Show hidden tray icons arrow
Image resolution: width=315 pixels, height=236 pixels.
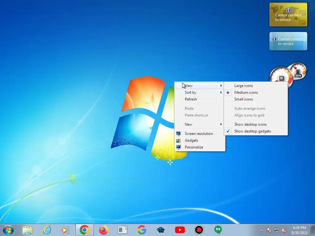pos(261,230)
